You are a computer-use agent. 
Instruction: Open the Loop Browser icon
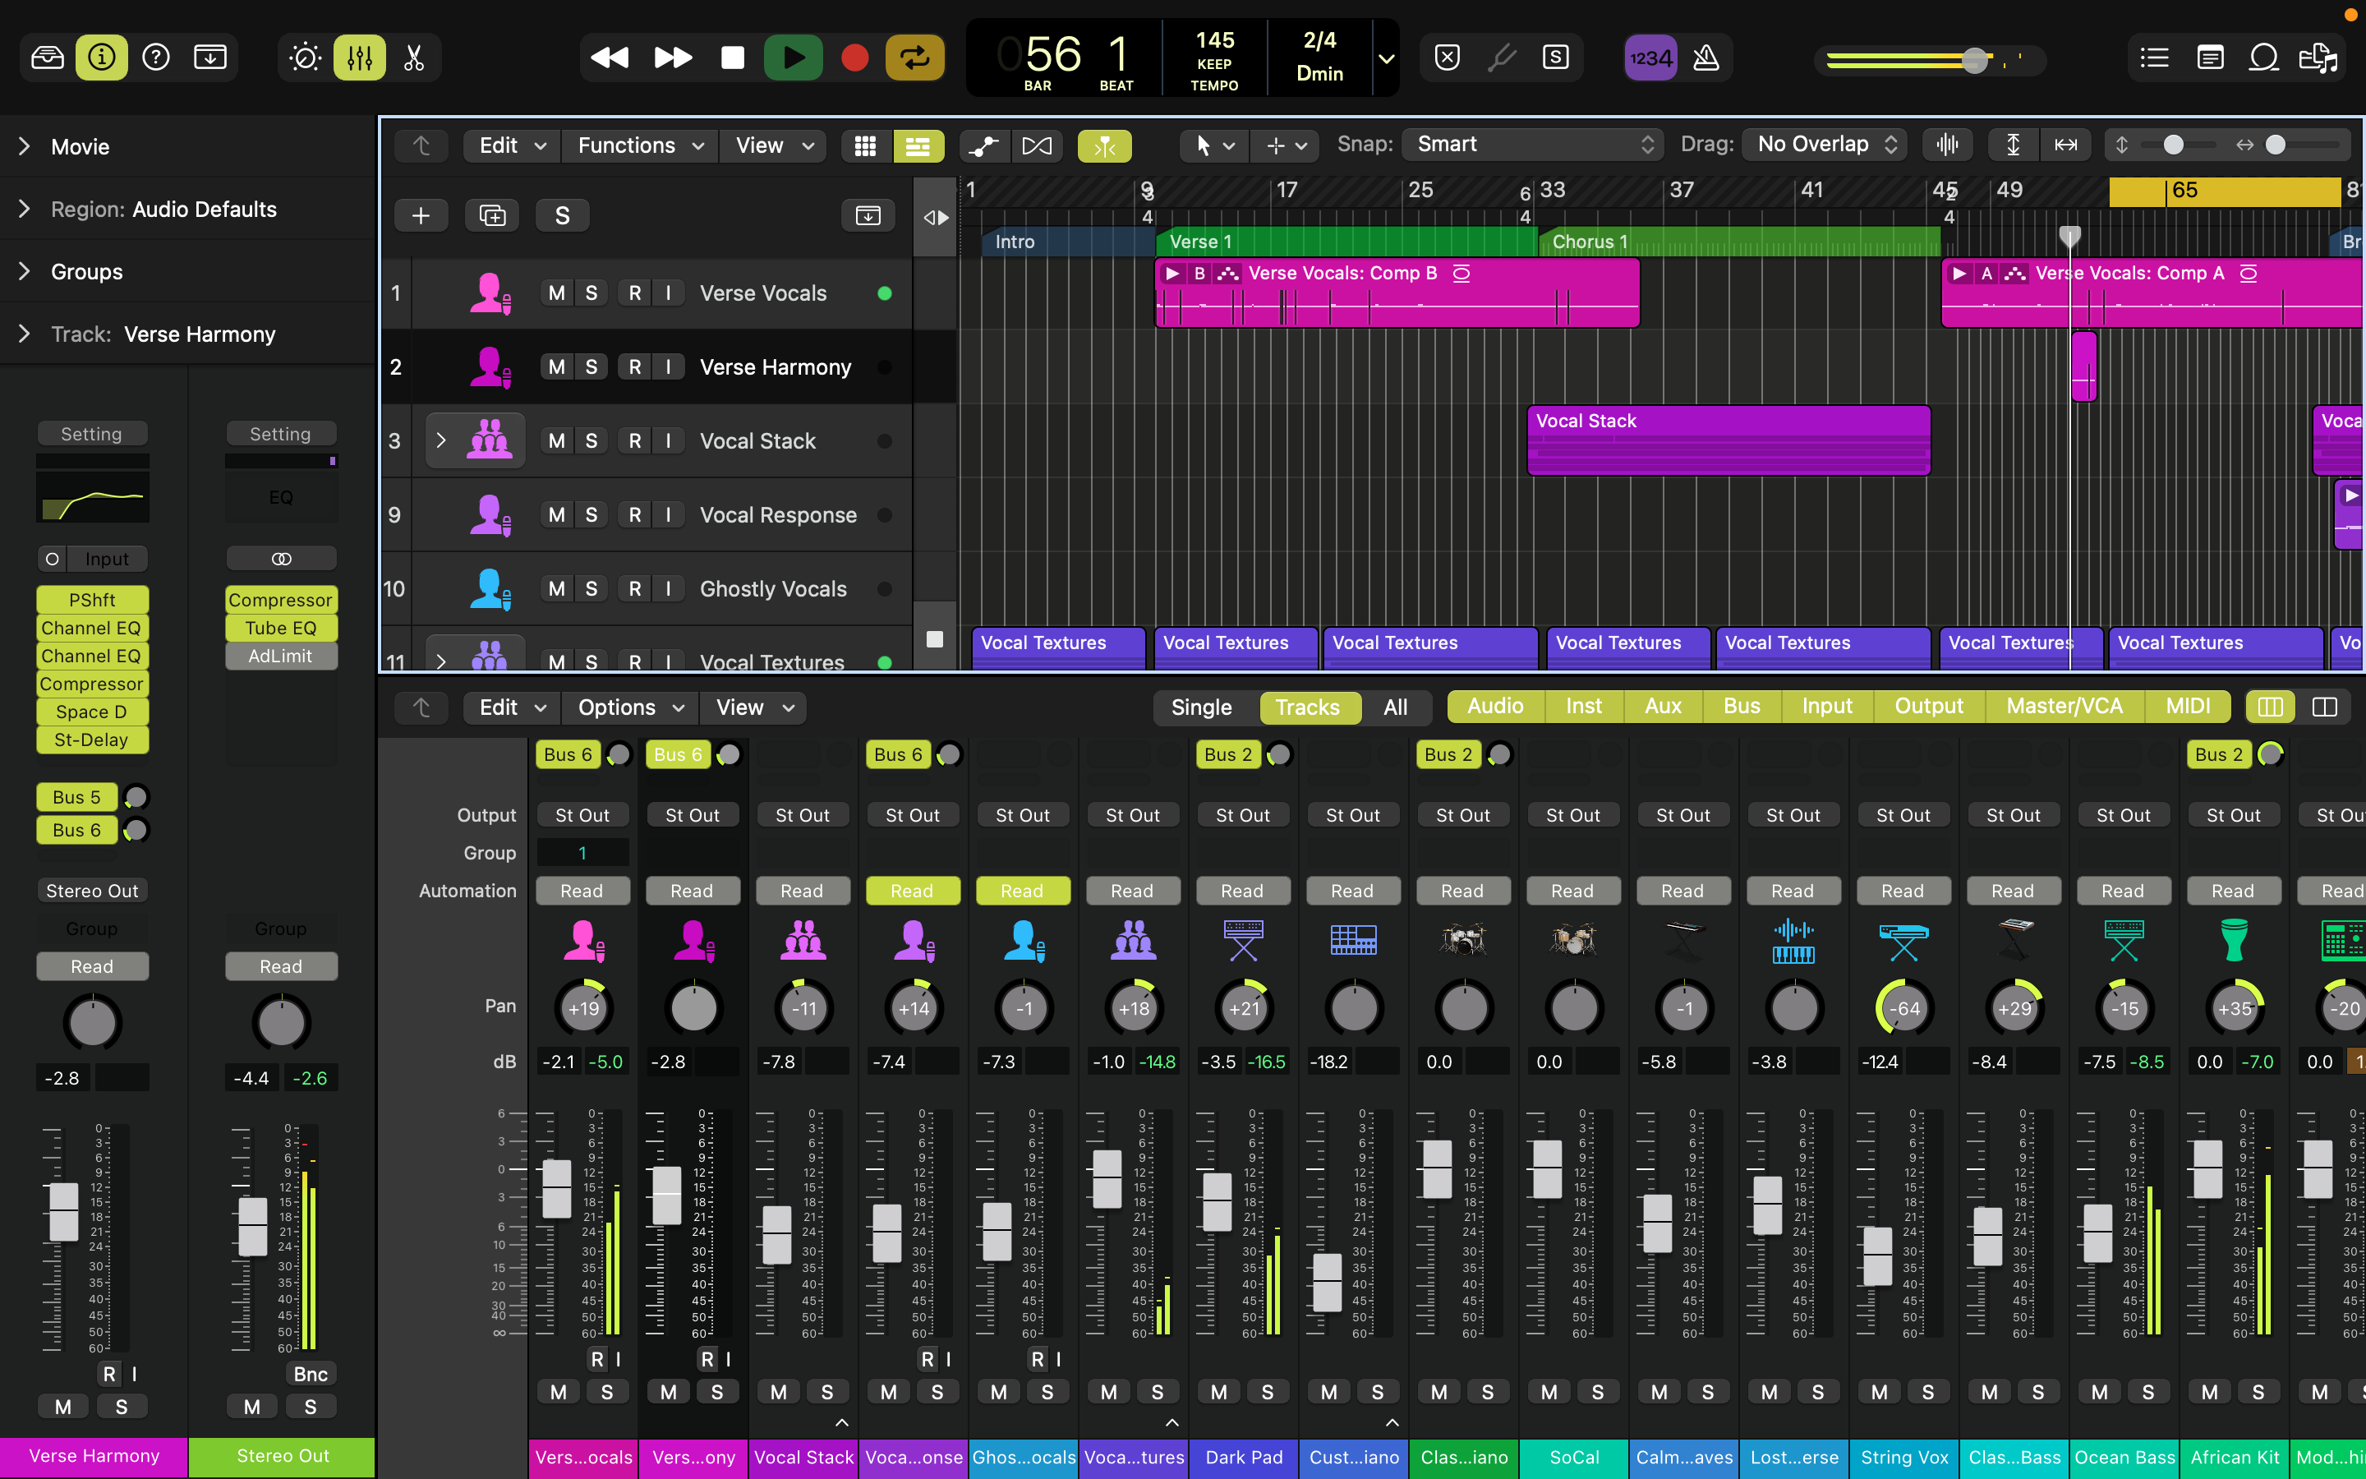pos(2263,58)
